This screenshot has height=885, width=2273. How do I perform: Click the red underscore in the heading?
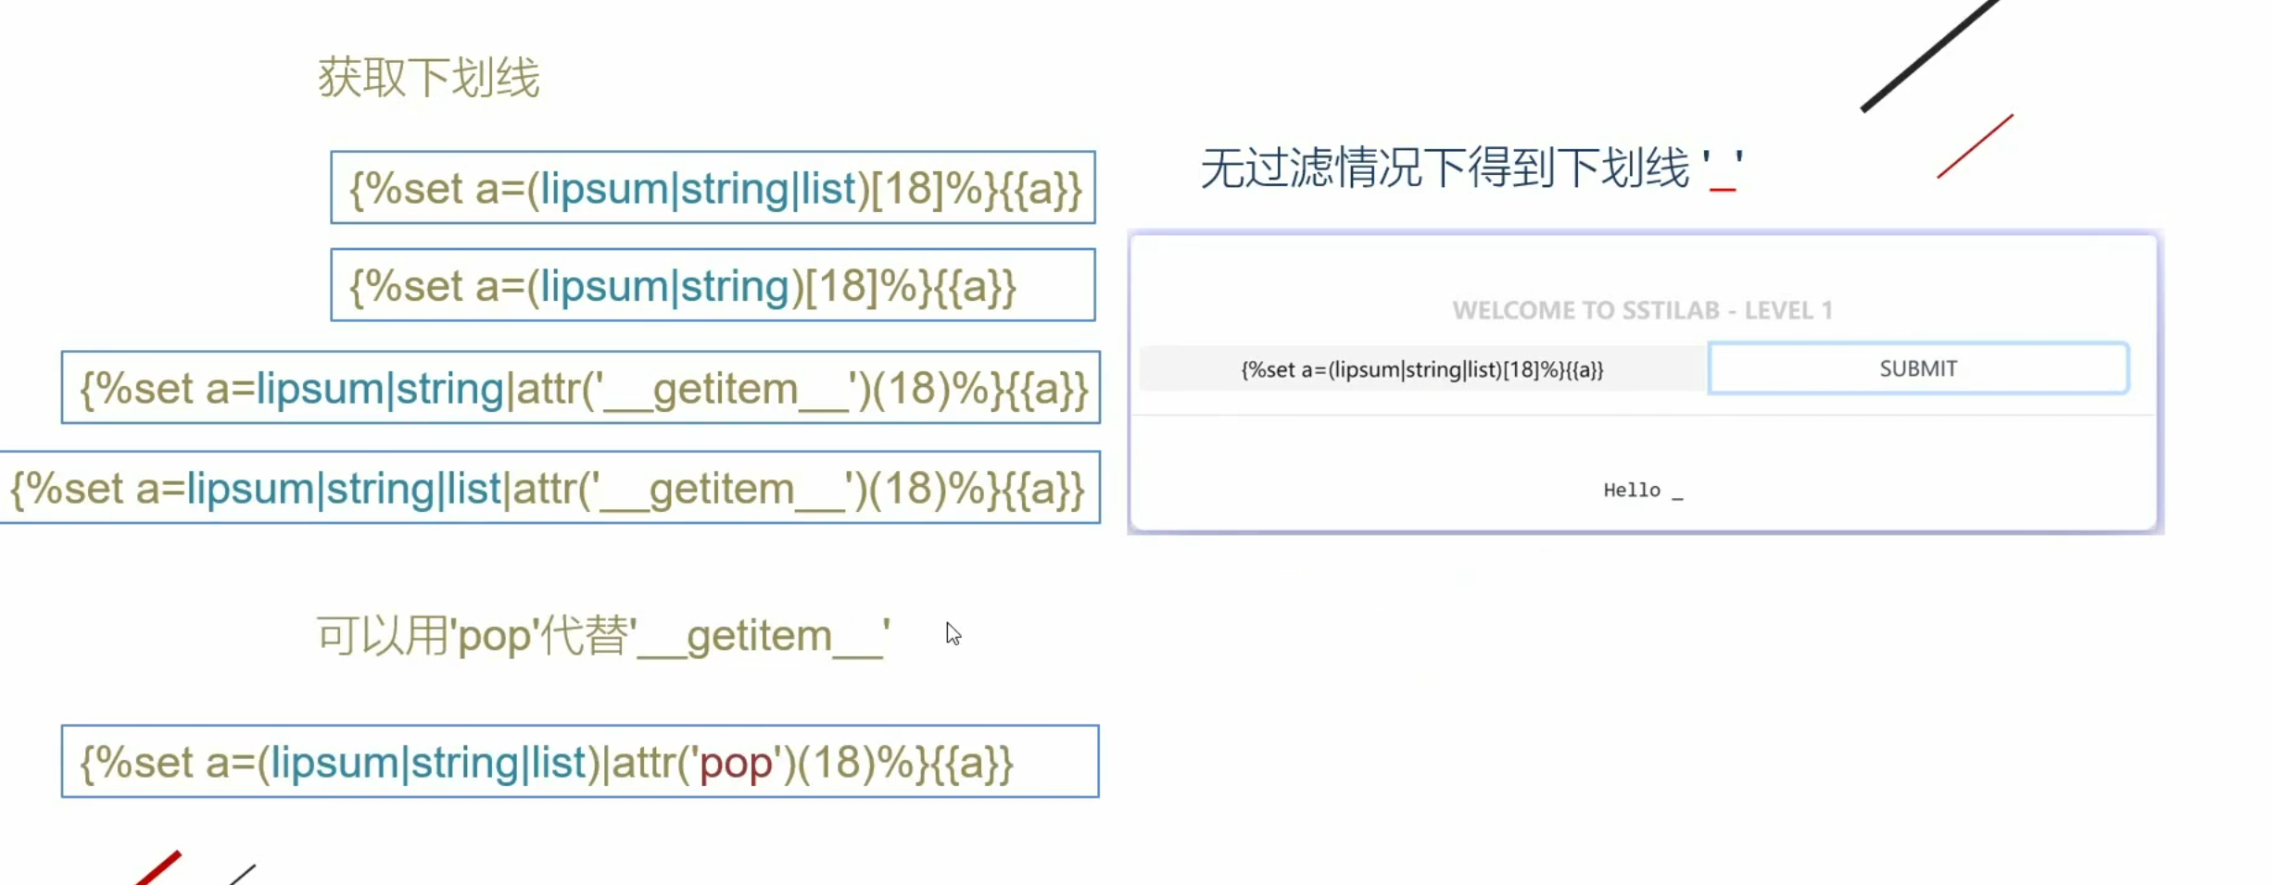pos(1723,189)
